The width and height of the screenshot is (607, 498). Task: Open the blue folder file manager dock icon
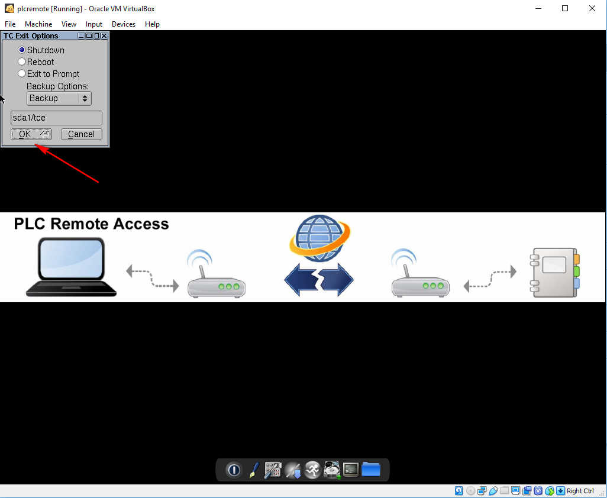371,470
